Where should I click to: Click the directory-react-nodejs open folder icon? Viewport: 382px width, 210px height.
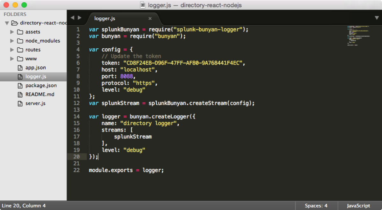coord(15,23)
